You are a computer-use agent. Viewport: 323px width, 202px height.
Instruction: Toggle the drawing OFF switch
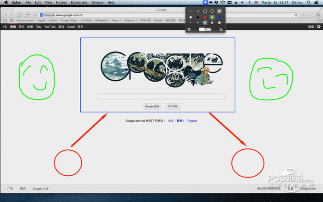205,30
